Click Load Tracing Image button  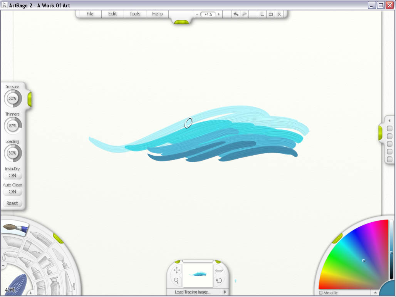(x=193, y=292)
